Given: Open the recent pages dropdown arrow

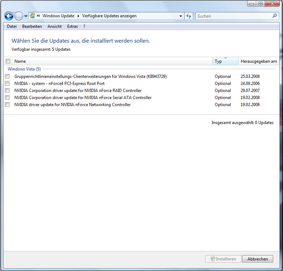Looking at the screenshot, I should (26, 16).
